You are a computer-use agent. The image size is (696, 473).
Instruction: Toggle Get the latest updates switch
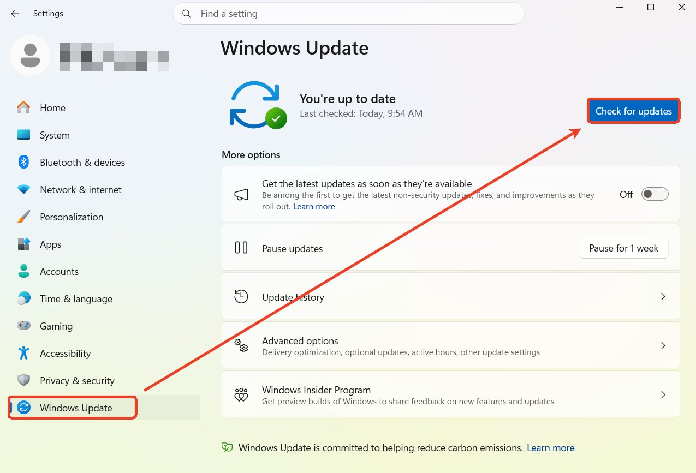655,194
